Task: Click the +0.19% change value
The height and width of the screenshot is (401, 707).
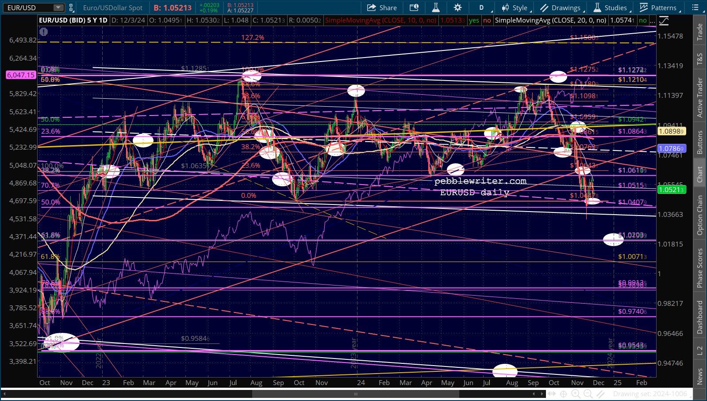Action: pyautogui.click(x=208, y=10)
